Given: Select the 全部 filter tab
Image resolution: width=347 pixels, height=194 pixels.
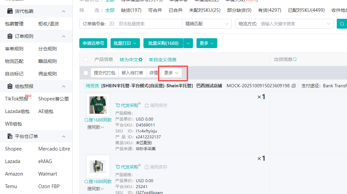Looking at the screenshot, I should [x=110, y=10].
